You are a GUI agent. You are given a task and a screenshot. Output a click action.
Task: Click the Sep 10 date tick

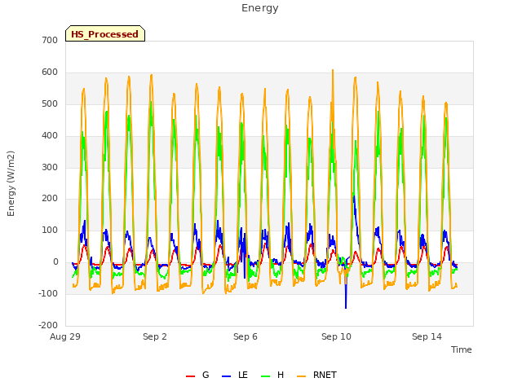click(336, 336)
